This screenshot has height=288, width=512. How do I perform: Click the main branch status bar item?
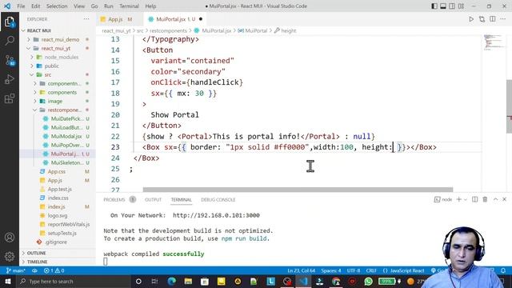coord(15,270)
